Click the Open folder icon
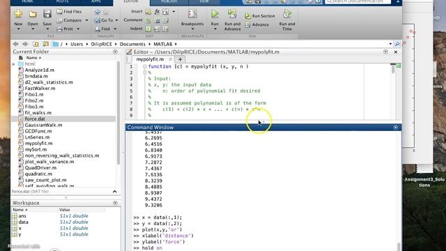 (x=33, y=14)
